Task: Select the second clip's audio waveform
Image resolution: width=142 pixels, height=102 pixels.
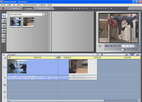Action: 83,78
